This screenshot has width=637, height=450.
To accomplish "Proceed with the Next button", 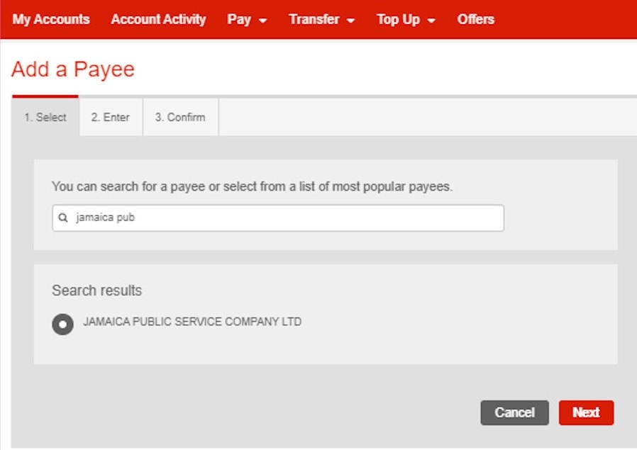I will pyautogui.click(x=586, y=412).
